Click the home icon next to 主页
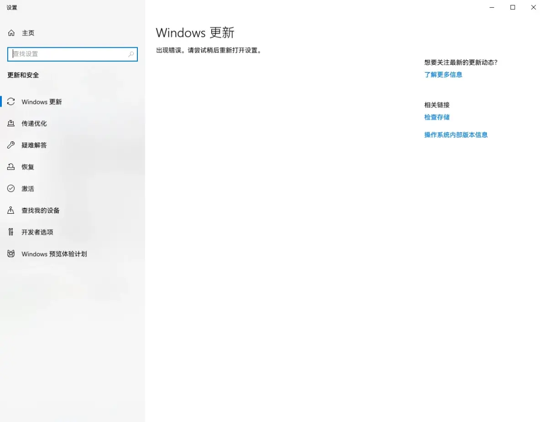This screenshot has height=422, width=544. click(11, 33)
